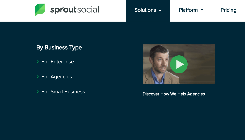This screenshot has width=245, height=140.
Task: Open the For Enterprise link
Action: coord(58,62)
